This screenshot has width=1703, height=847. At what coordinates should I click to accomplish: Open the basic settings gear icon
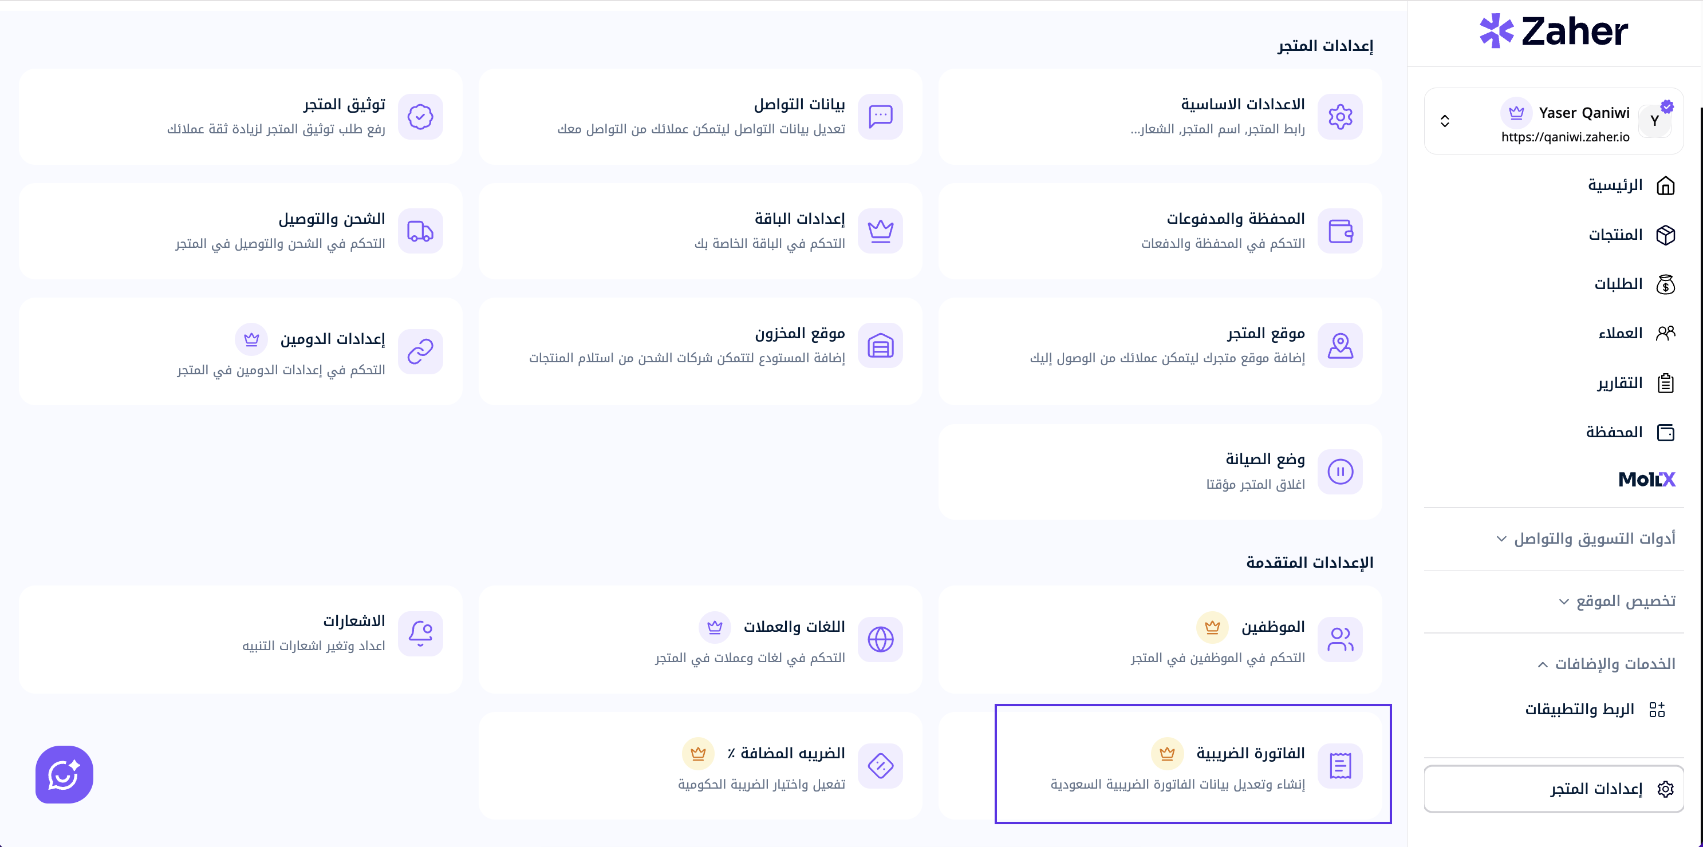1340,117
